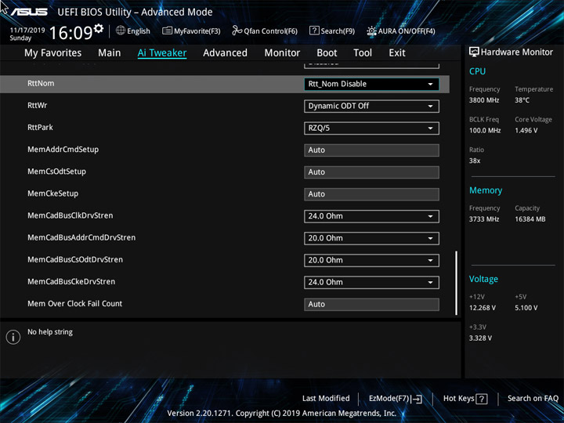The width and height of the screenshot is (564, 423).
Task: Select the Mem Over Clock Fail Count label
Action: 75,304
